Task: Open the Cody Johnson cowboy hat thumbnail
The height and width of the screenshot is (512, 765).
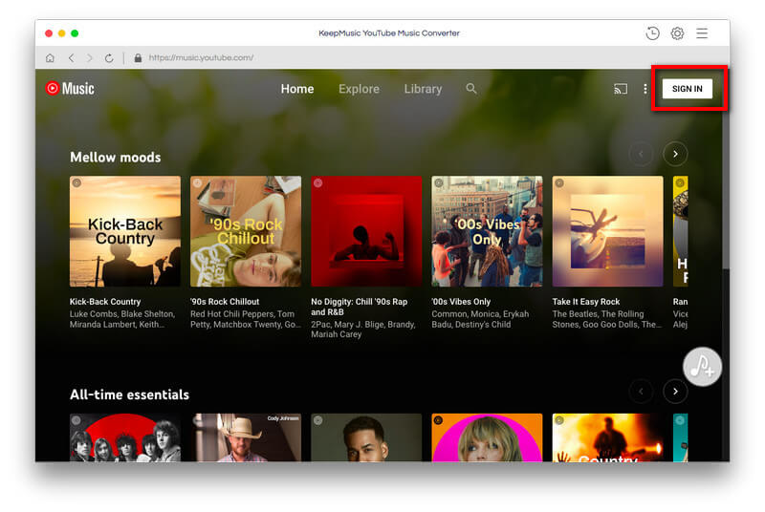Action: (246, 437)
